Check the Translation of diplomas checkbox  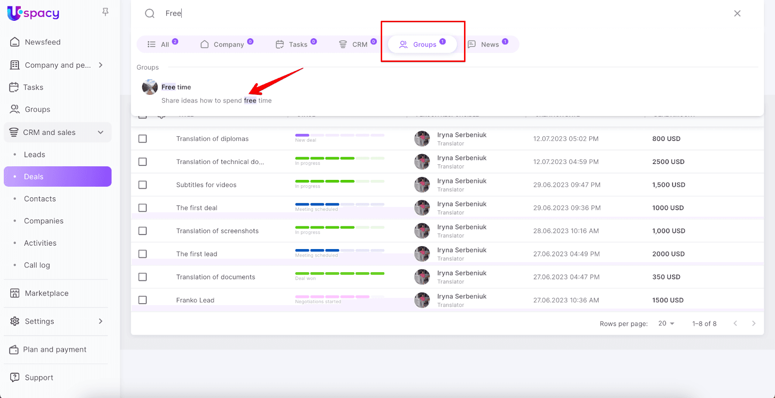click(142, 139)
